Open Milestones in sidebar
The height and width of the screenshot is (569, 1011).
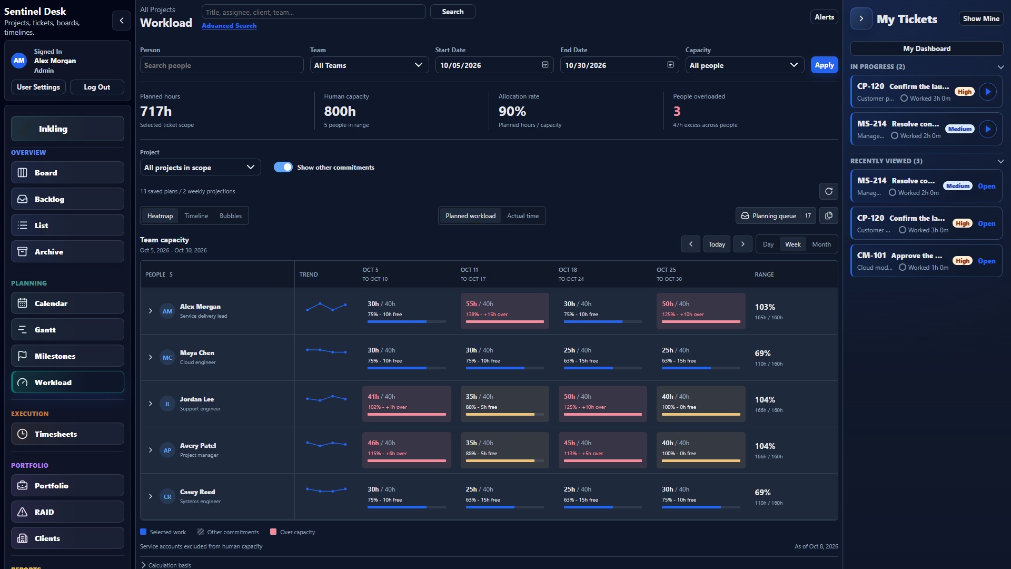pos(67,356)
